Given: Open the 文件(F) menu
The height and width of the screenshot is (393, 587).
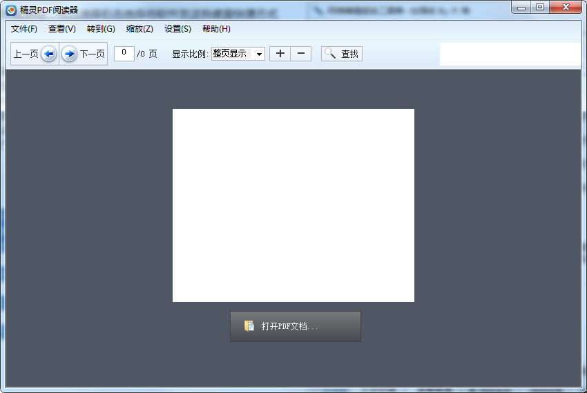Looking at the screenshot, I should pyautogui.click(x=24, y=29).
